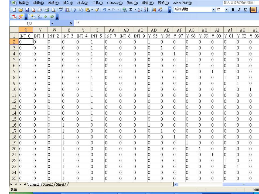
Task: Select row header 16
Action: [14, 125]
